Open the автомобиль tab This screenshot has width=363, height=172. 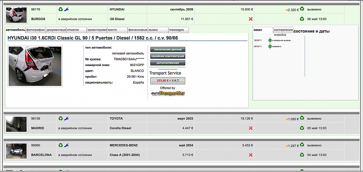click(x=15, y=30)
